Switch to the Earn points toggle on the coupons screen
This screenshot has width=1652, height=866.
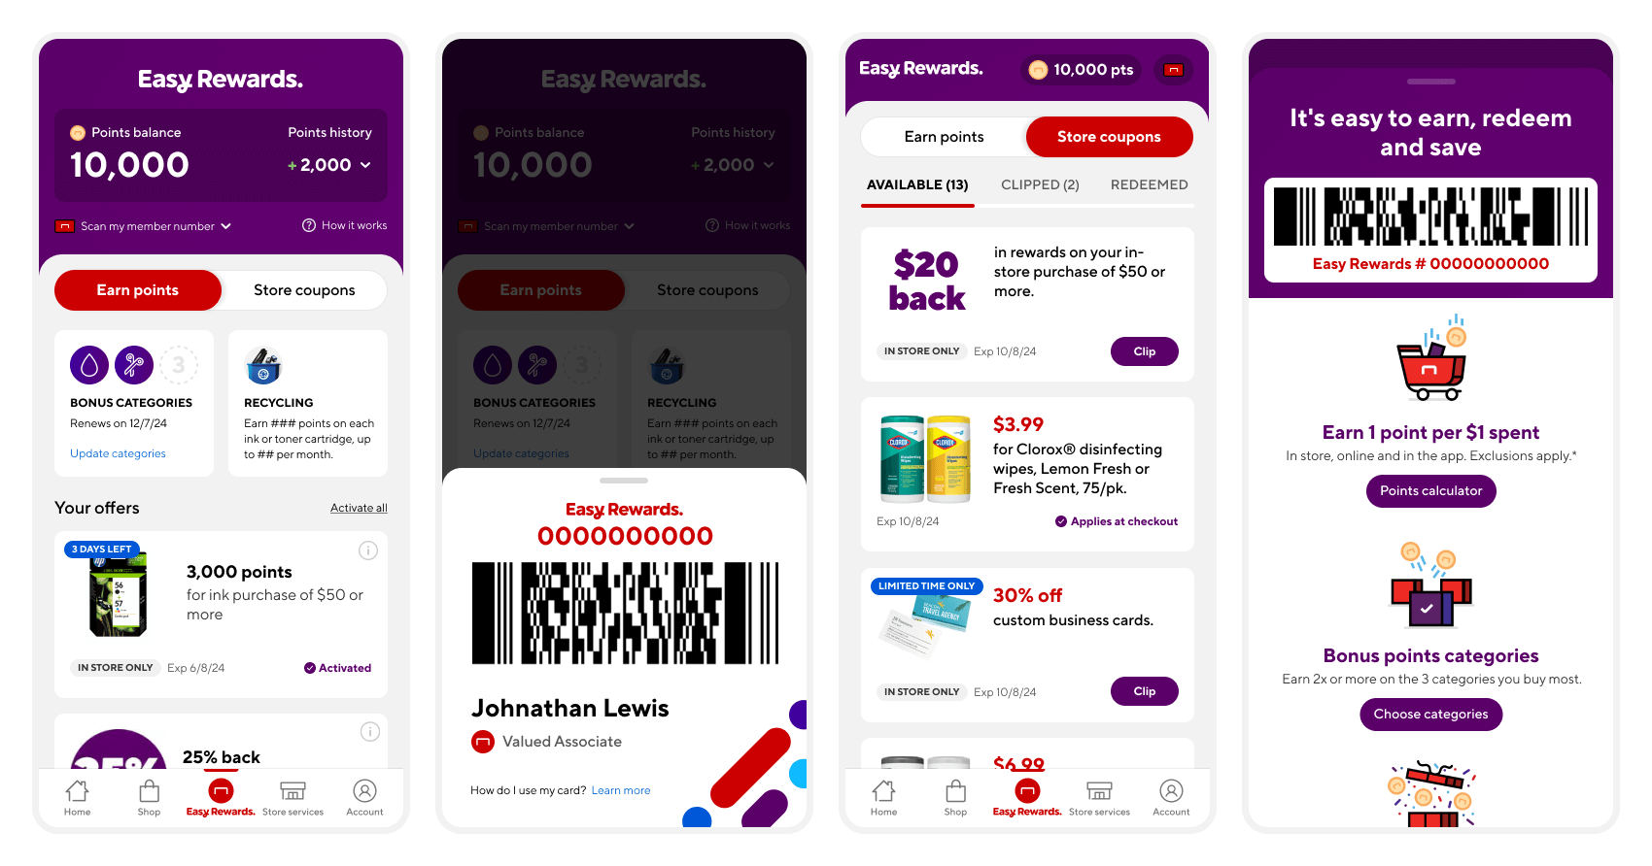pyautogui.click(x=944, y=137)
